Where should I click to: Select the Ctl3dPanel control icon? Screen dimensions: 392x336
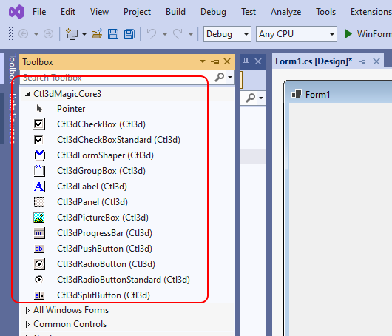[39, 202]
